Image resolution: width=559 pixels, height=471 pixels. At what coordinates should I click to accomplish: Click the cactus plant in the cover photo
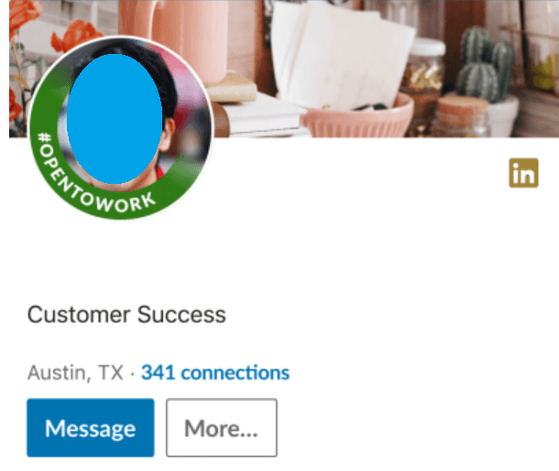pyautogui.click(x=487, y=66)
